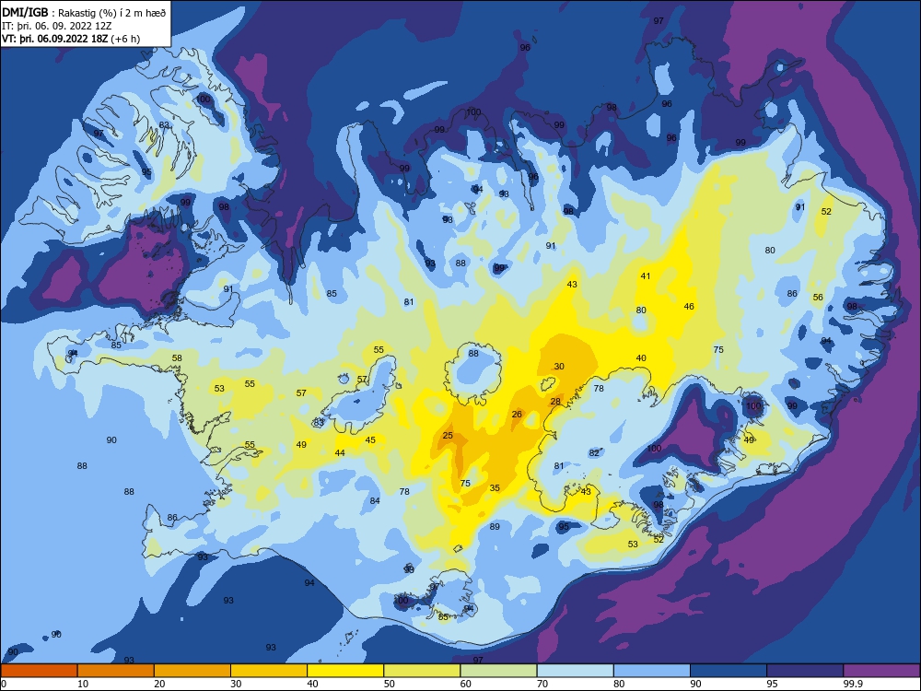This screenshot has height=691, width=921.
Task: Select the '41' humidity value on the map
Action: point(646,276)
